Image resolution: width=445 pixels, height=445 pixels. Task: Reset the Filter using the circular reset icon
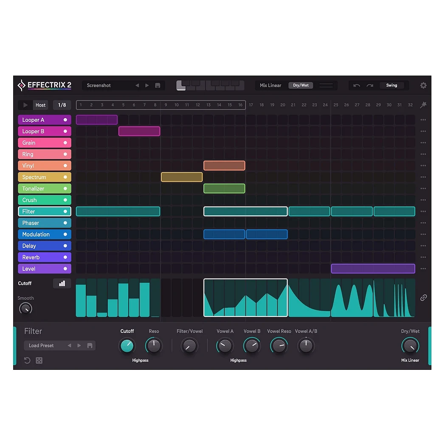(x=27, y=360)
